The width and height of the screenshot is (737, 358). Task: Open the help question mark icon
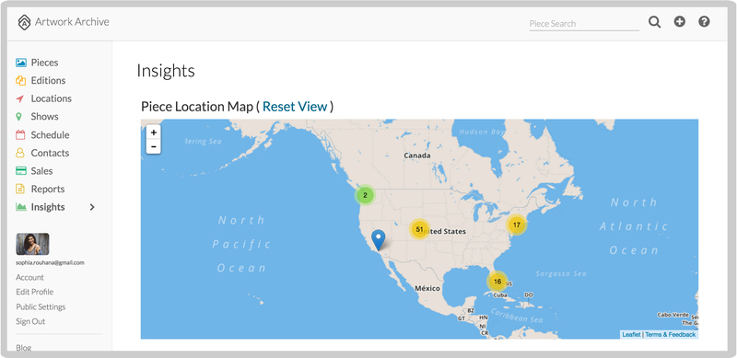[x=704, y=21]
